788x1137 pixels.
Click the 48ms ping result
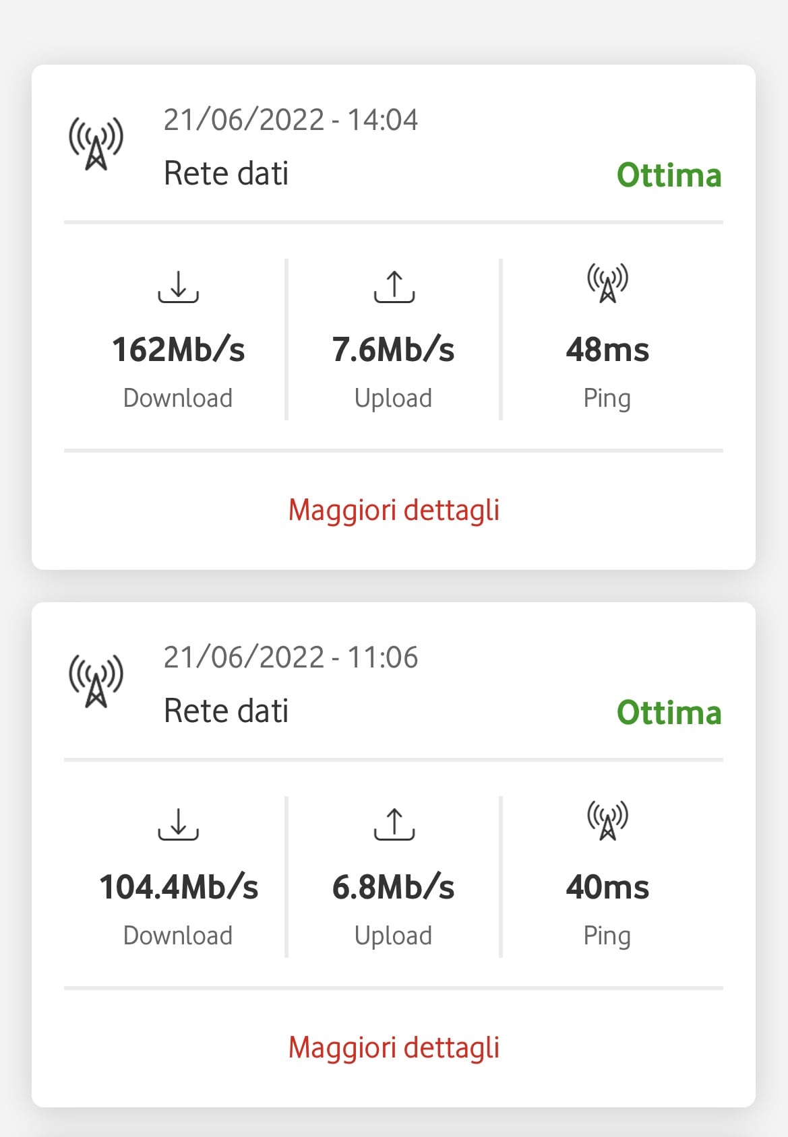point(607,350)
